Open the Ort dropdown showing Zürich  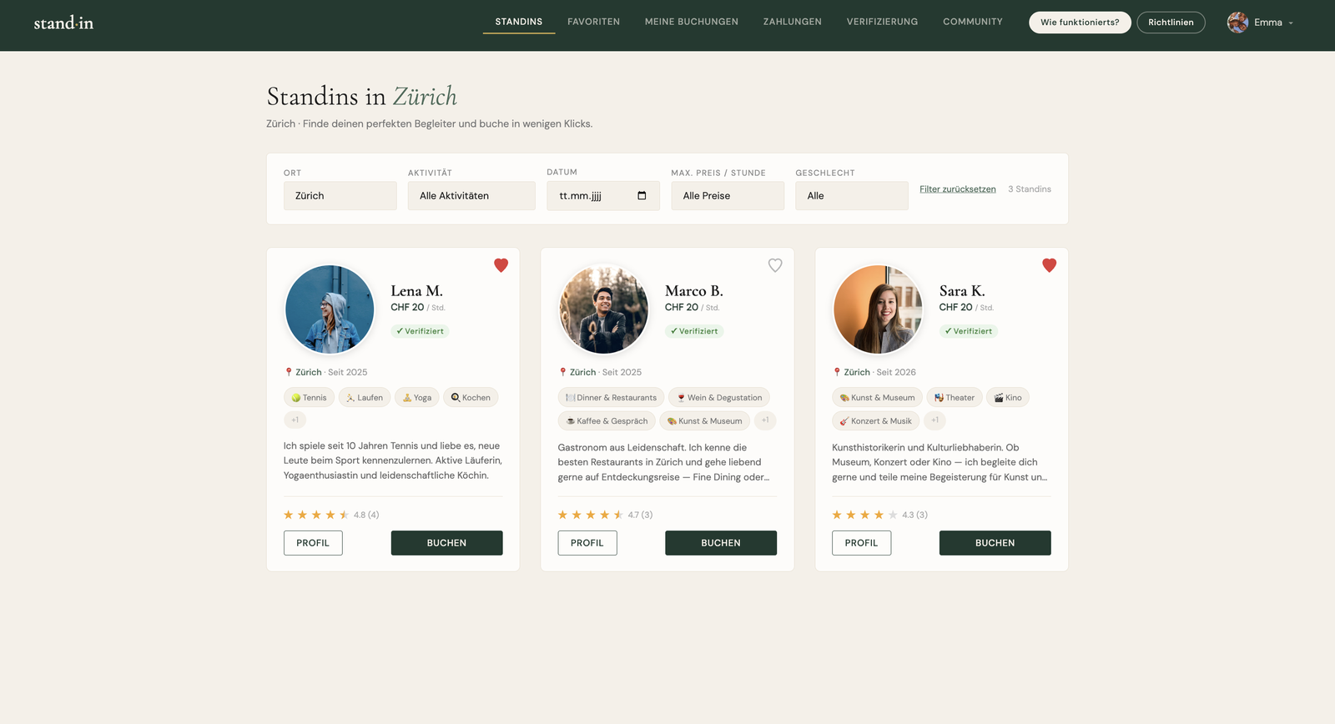pyautogui.click(x=340, y=196)
